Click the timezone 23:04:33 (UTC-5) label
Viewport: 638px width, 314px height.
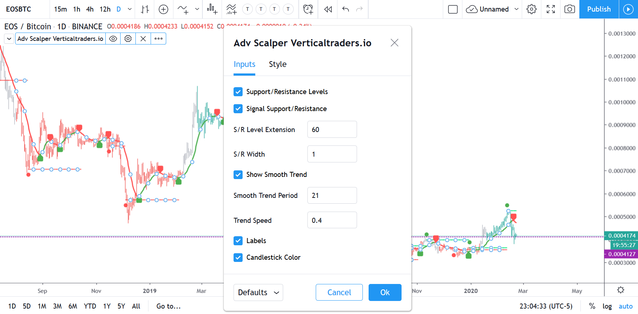pos(546,306)
